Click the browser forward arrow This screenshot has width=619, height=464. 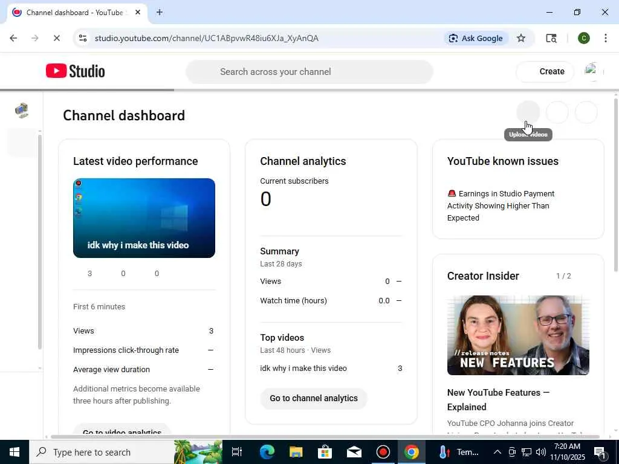point(34,38)
